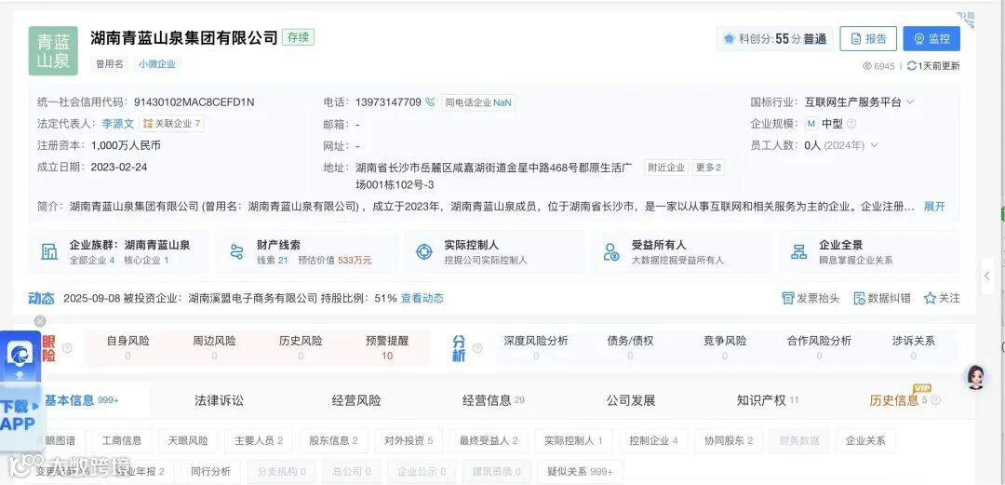Click the 青蓝山泉 company logo thumbnail

point(53,50)
